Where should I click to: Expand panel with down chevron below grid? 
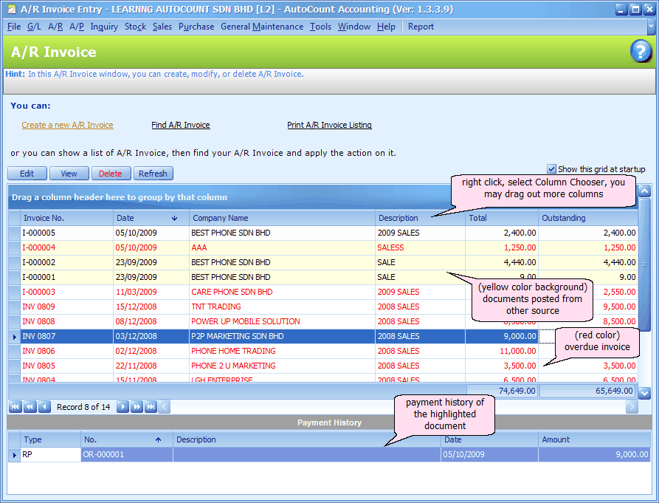(644, 393)
